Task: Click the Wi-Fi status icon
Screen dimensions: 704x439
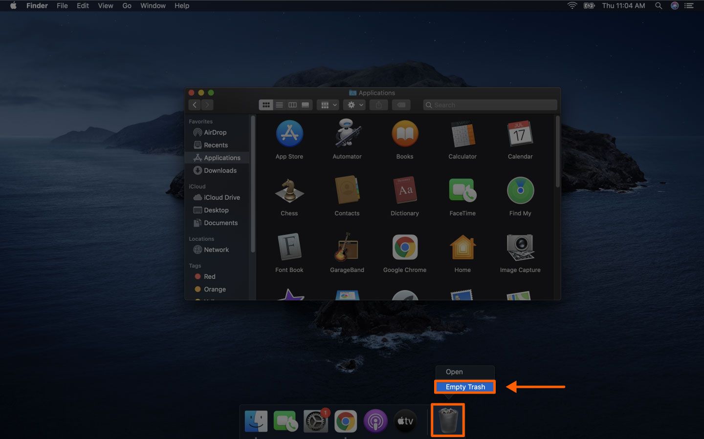Action: tap(572, 6)
